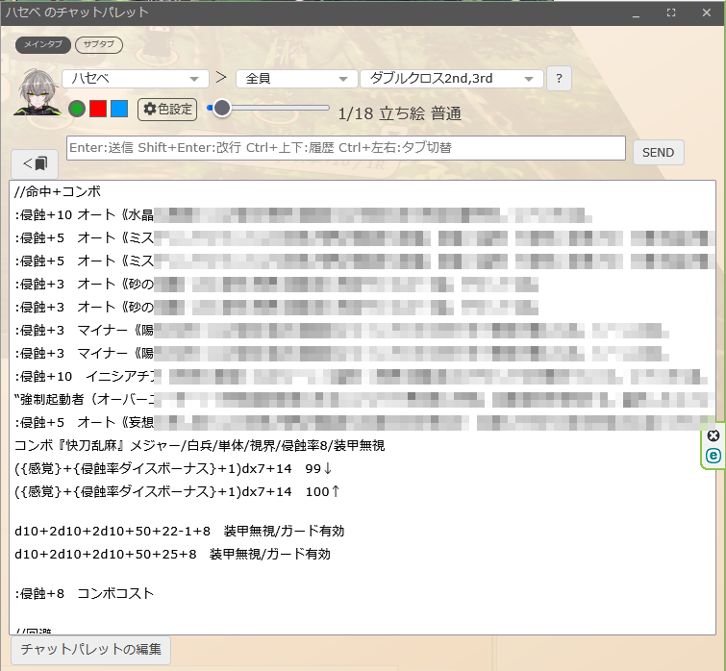The image size is (726, 671).
Task: Open the ハセベ character dropdown
Action: point(136,79)
